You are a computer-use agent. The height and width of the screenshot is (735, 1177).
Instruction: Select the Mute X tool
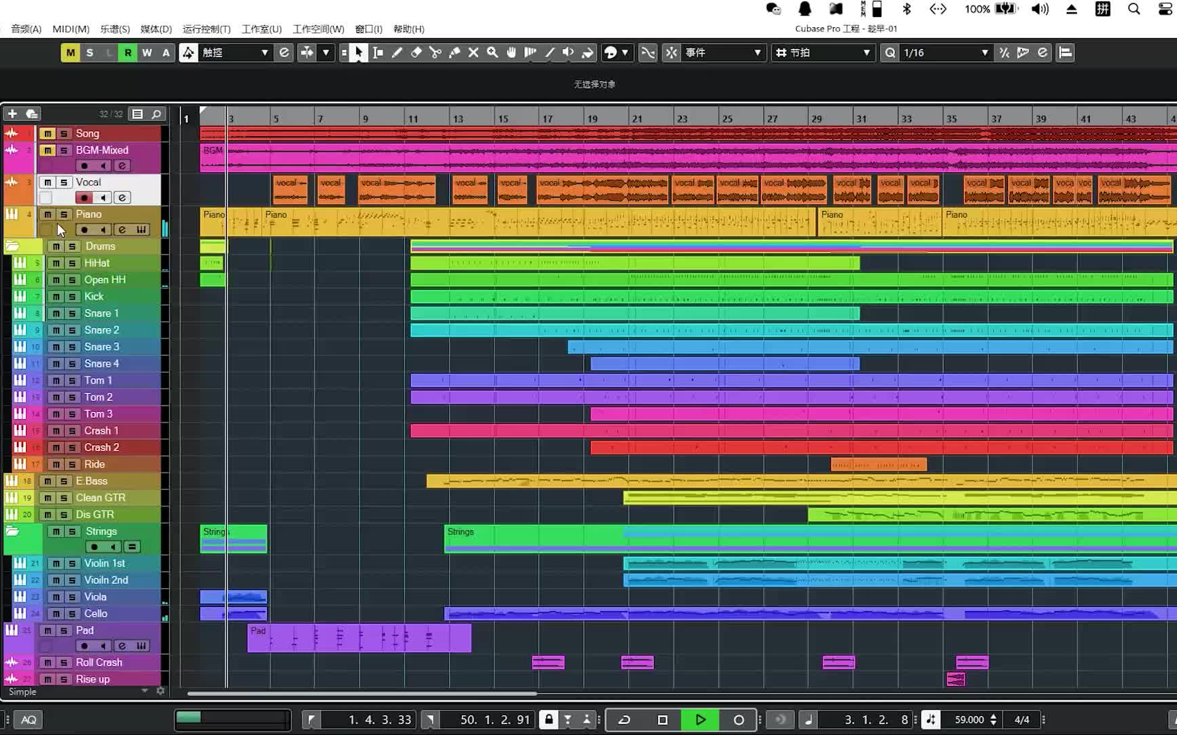coord(473,52)
